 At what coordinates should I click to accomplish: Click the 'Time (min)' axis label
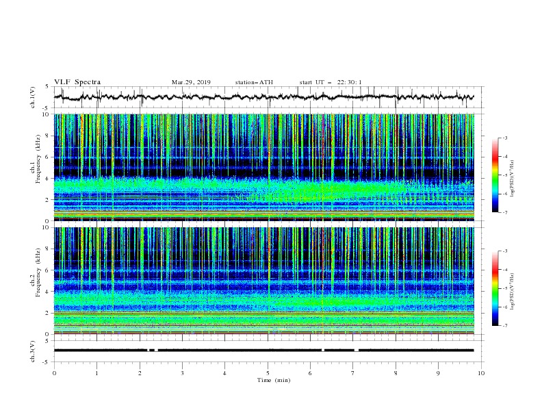[x=274, y=380]
